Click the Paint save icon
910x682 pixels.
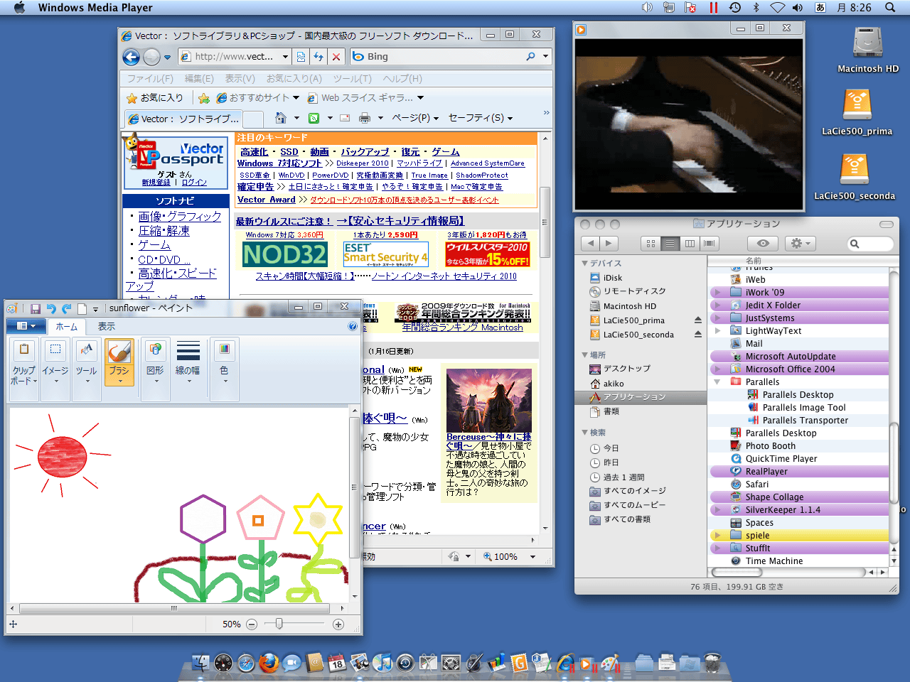coord(36,308)
